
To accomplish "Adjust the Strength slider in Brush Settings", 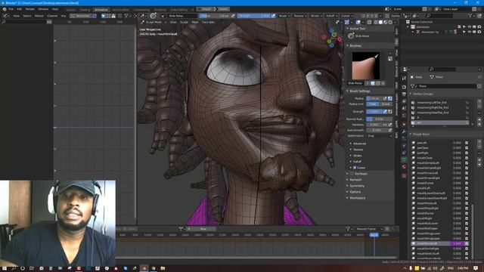I will (x=374, y=112).
